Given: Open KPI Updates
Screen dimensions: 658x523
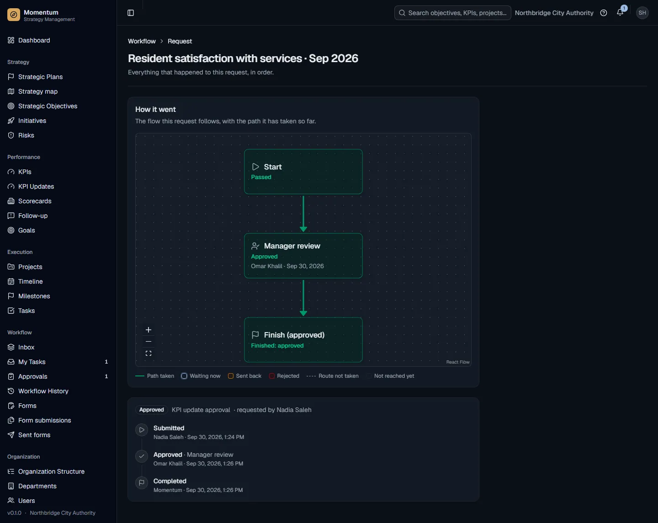Looking at the screenshot, I should click(x=58, y=186).
